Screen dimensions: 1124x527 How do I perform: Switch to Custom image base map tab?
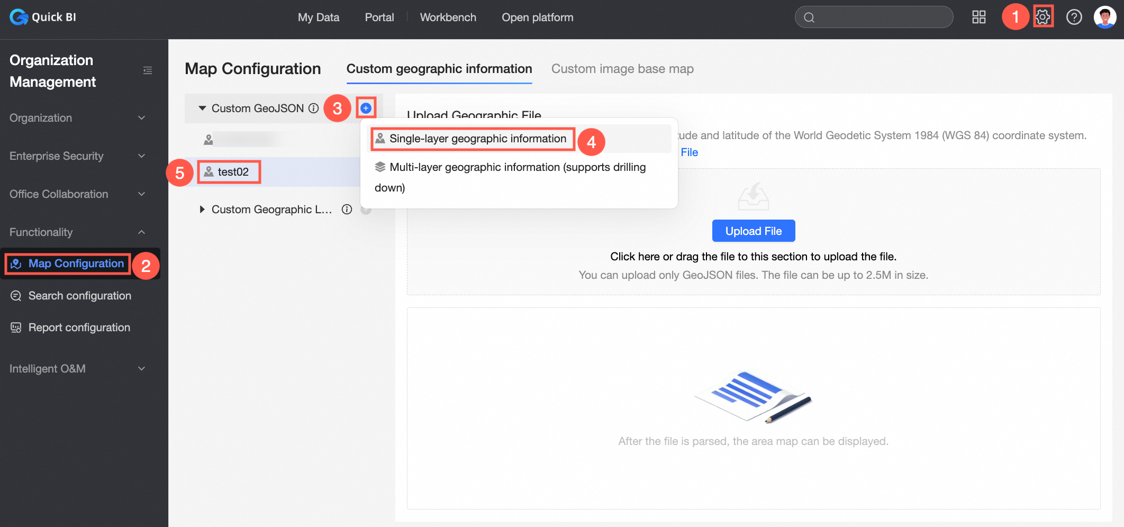622,69
